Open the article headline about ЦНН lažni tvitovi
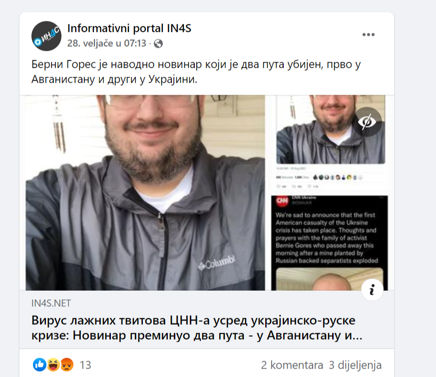 coord(197,328)
